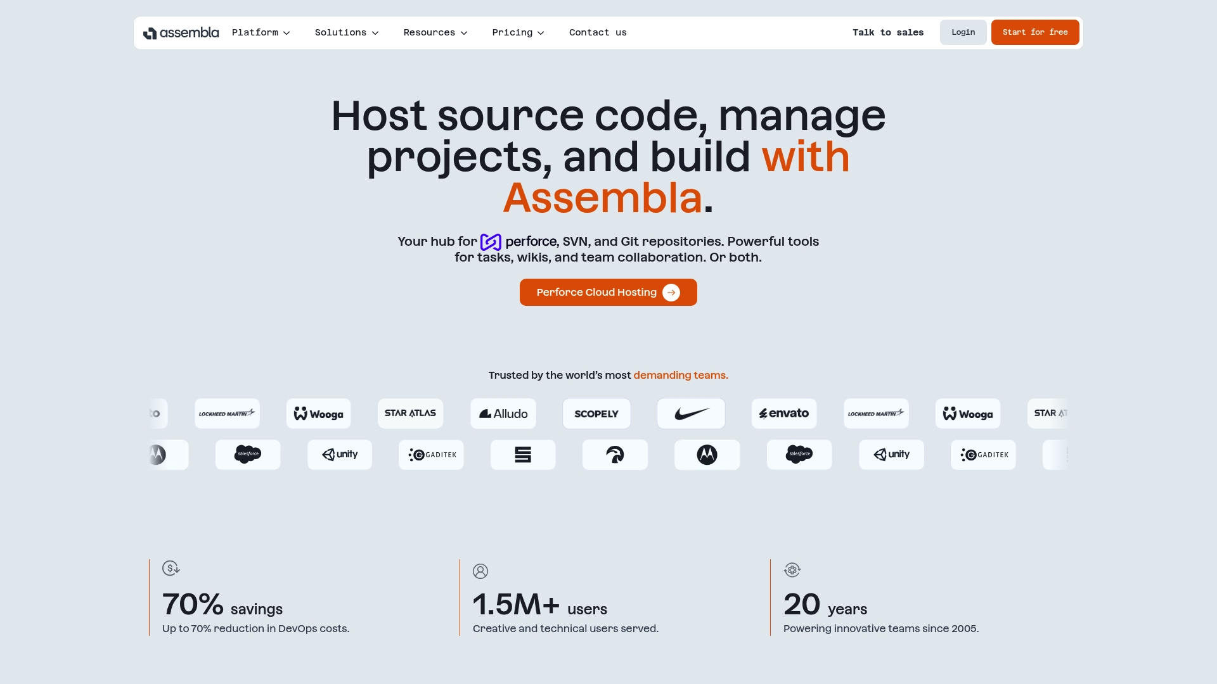Viewport: 1217px width, 684px height.
Task: Click the Nike swoosh logo card
Action: 691,414
